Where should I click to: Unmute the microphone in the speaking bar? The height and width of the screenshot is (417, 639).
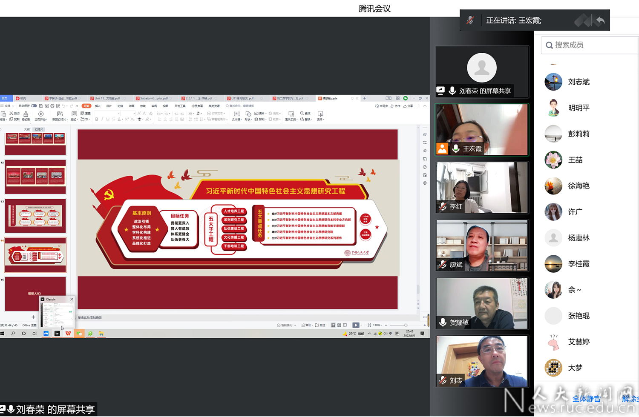click(x=470, y=20)
